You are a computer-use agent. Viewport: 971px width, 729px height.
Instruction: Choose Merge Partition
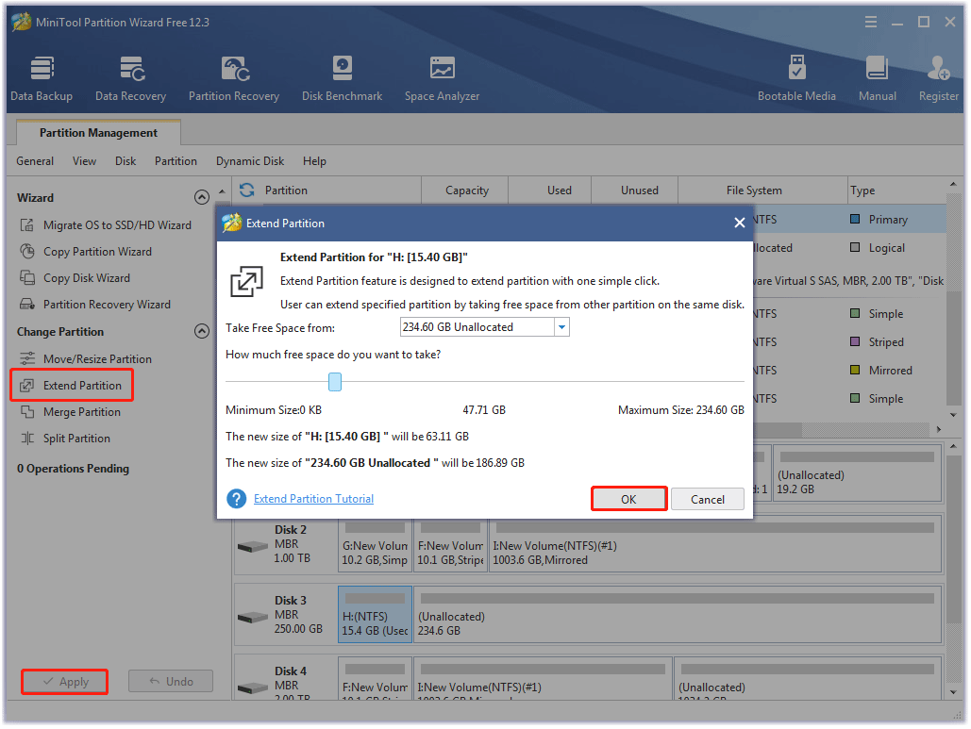(70, 412)
